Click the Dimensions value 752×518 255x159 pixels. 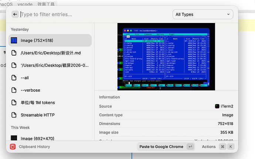point(225,124)
